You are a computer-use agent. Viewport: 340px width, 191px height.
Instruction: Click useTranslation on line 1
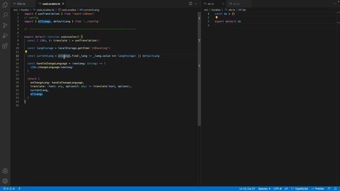click(x=48, y=14)
